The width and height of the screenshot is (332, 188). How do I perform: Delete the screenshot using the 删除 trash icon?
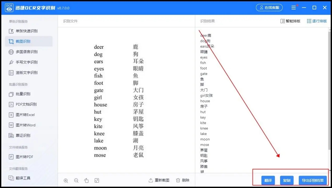[183, 180]
